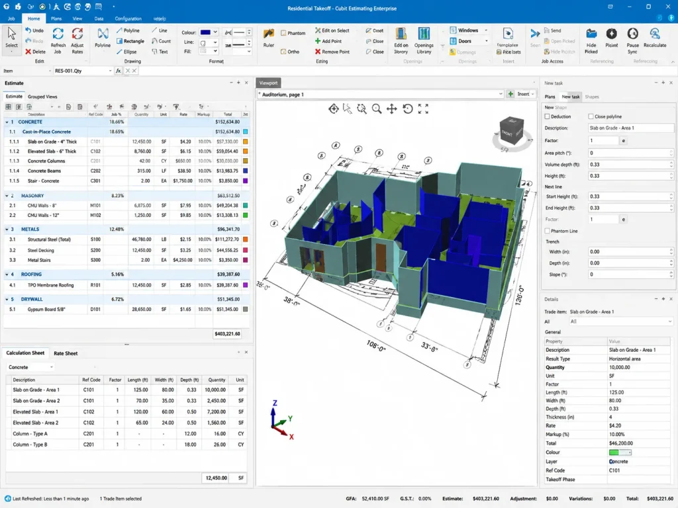Click the green plus Insert icon
Viewport: 678px width, 508px height.
(510, 94)
